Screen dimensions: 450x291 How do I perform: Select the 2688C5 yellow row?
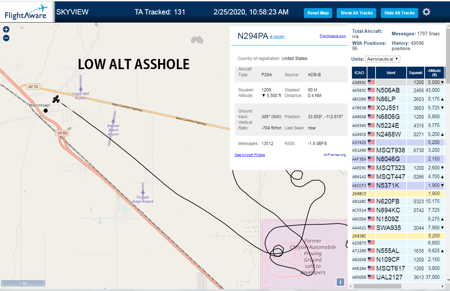[398, 193]
